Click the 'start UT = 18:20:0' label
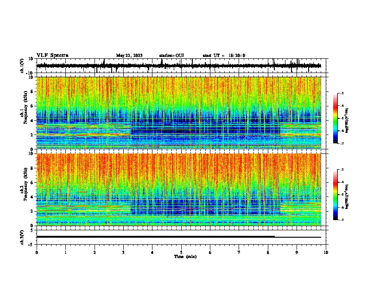The image size is (367, 283). click(x=224, y=55)
